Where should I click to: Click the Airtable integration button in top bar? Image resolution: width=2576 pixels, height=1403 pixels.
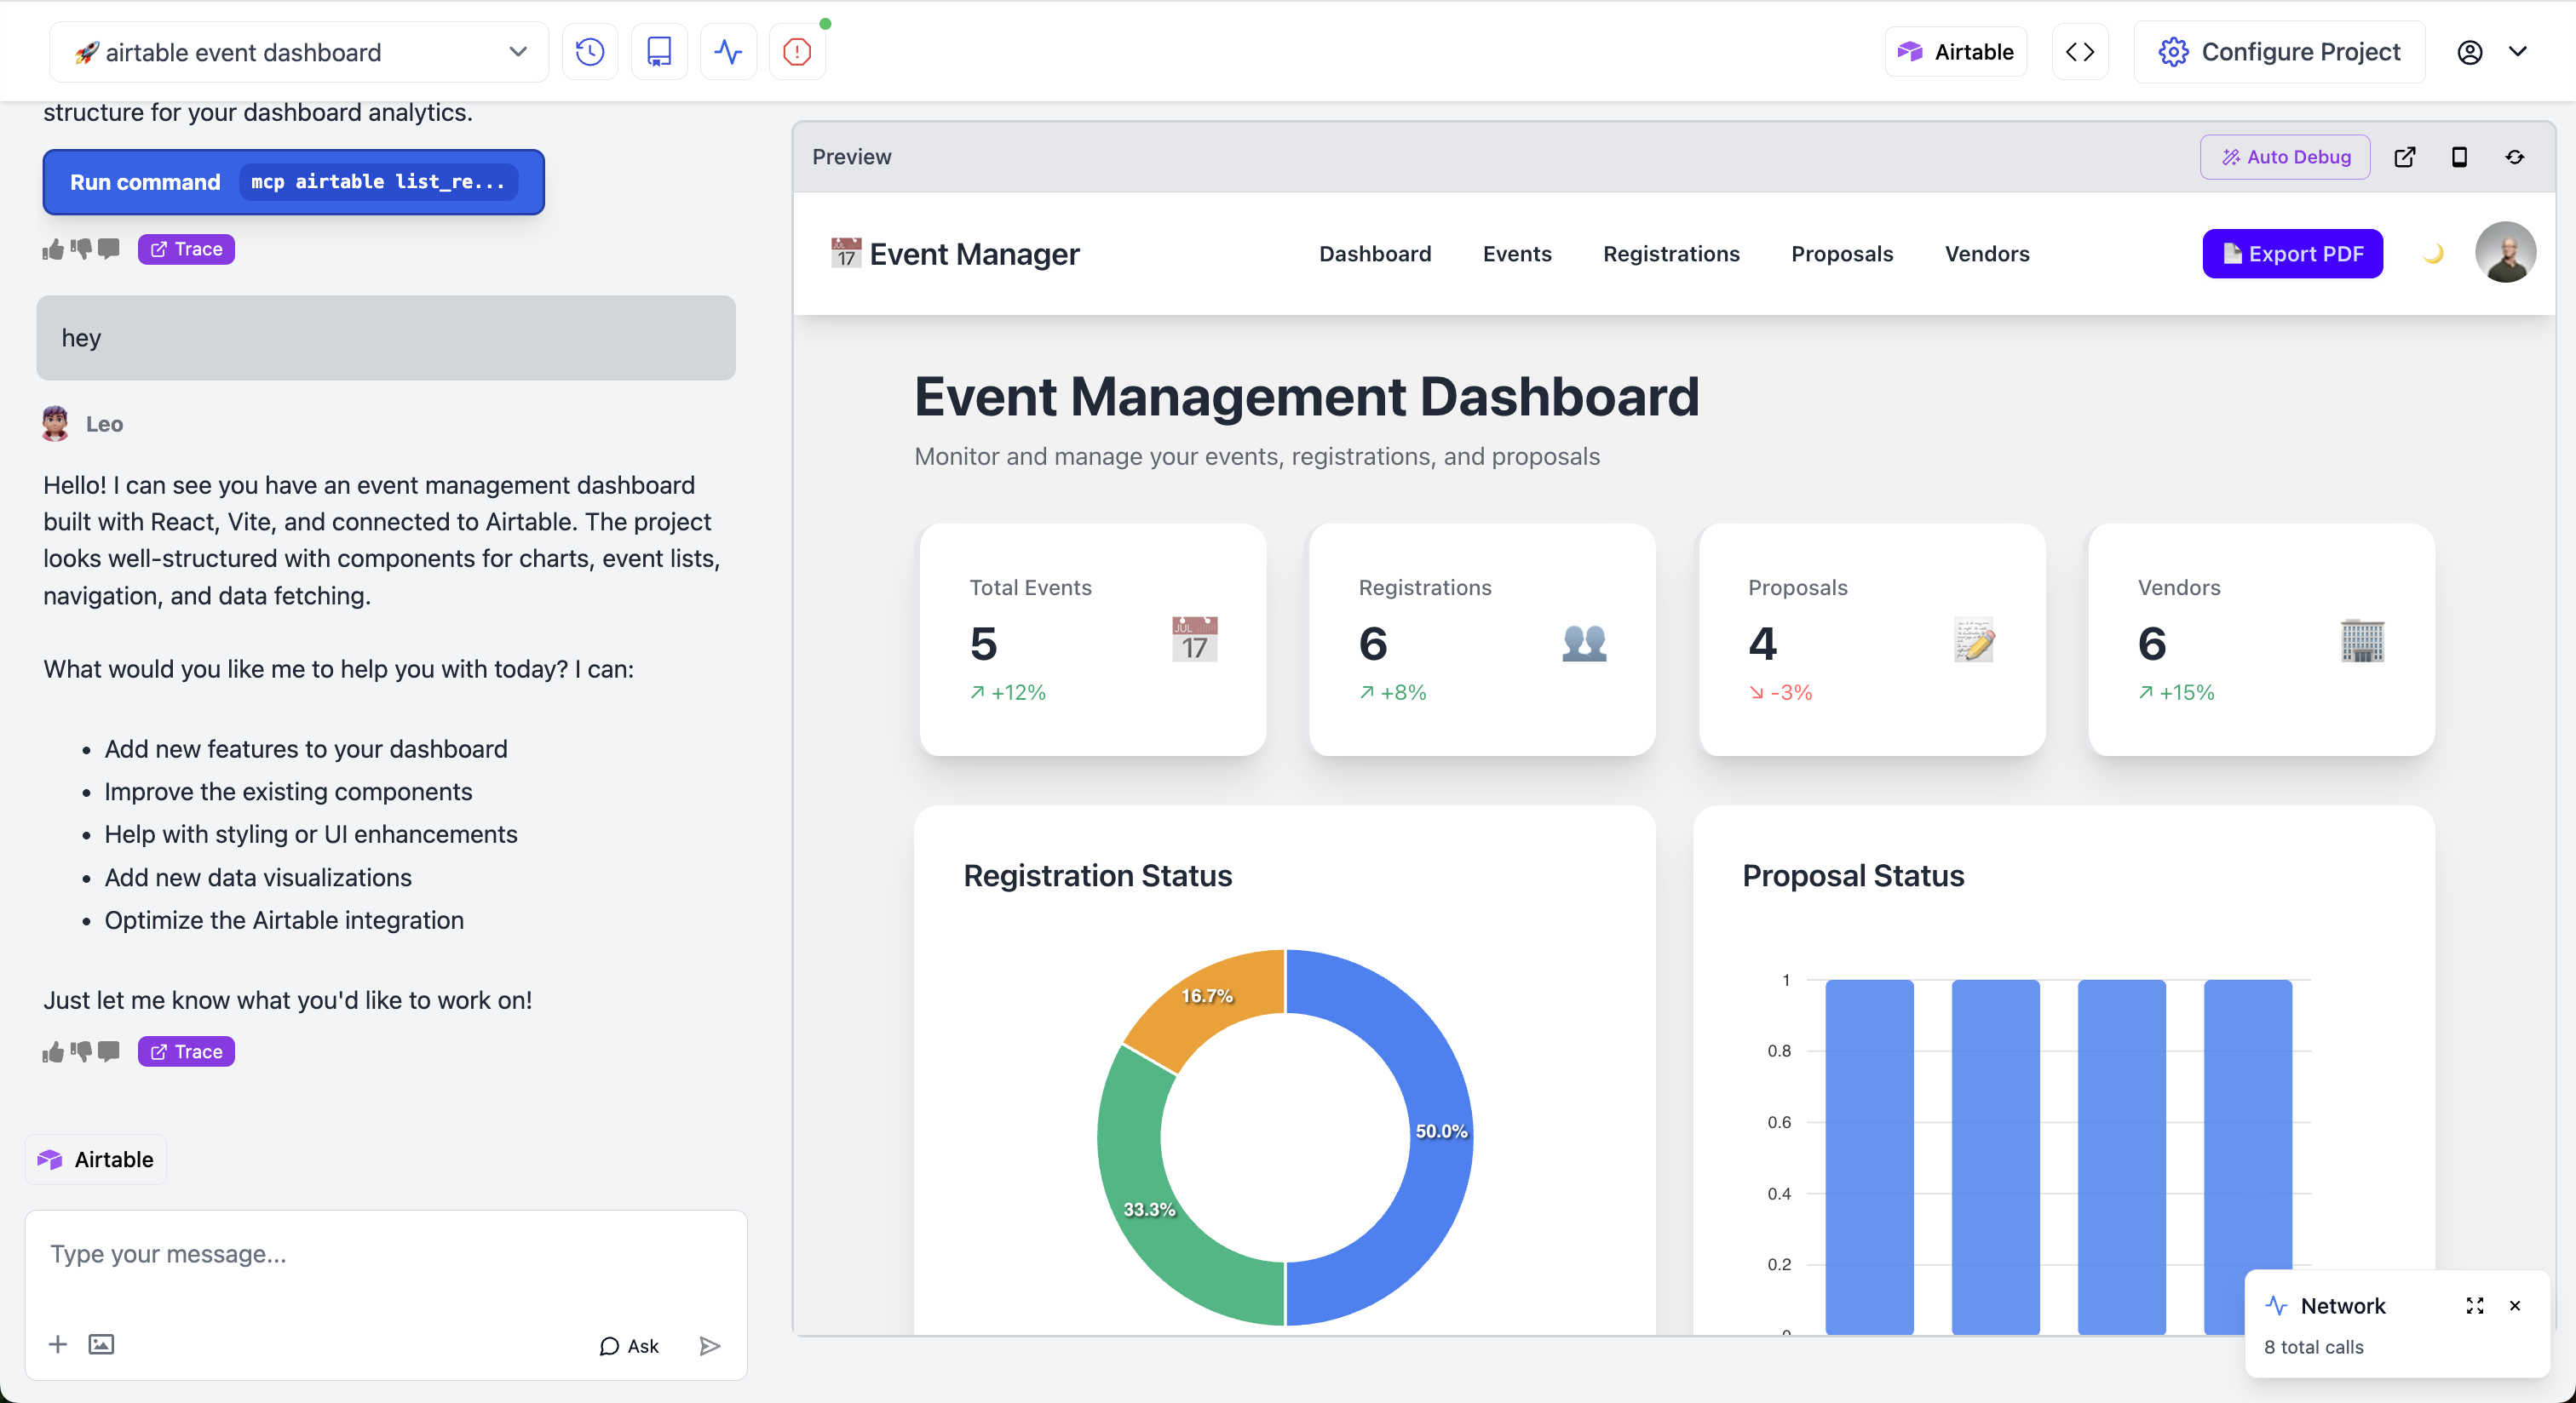(x=1955, y=52)
